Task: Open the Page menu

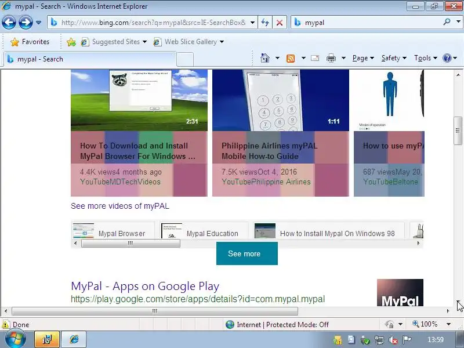Action: click(x=363, y=58)
